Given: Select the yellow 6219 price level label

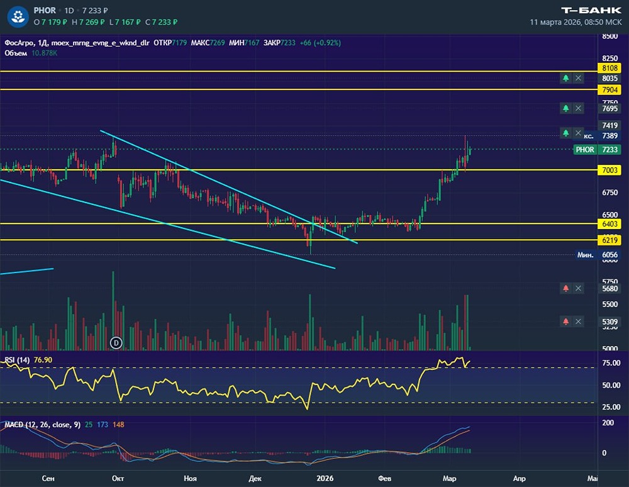Looking at the screenshot, I should coord(610,240).
